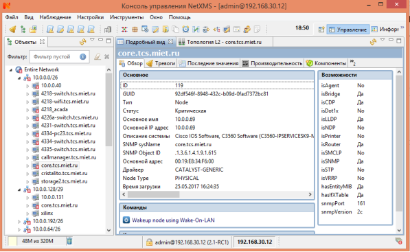Switch to the Производительность tab
The image size is (410, 252).
[x=272, y=63]
